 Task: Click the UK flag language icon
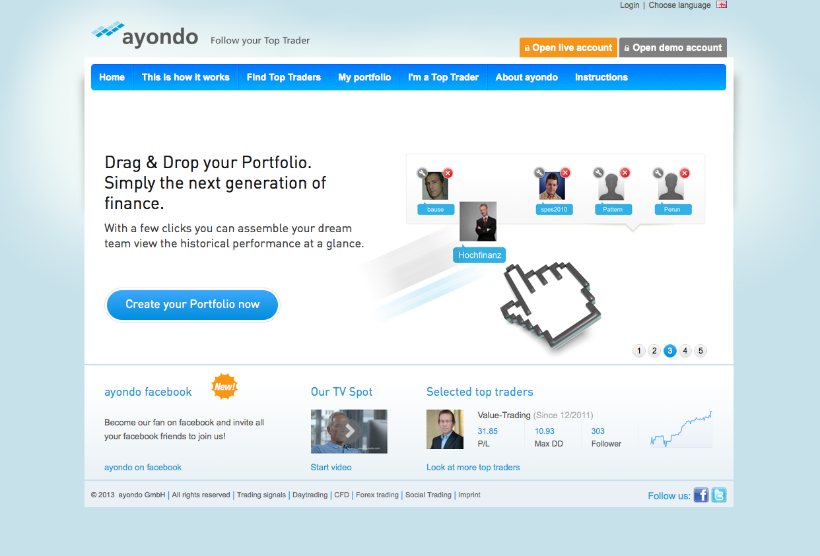[722, 5]
